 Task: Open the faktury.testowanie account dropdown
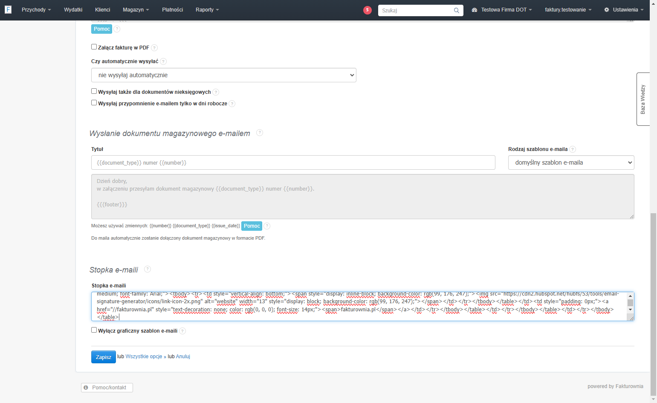coord(568,10)
